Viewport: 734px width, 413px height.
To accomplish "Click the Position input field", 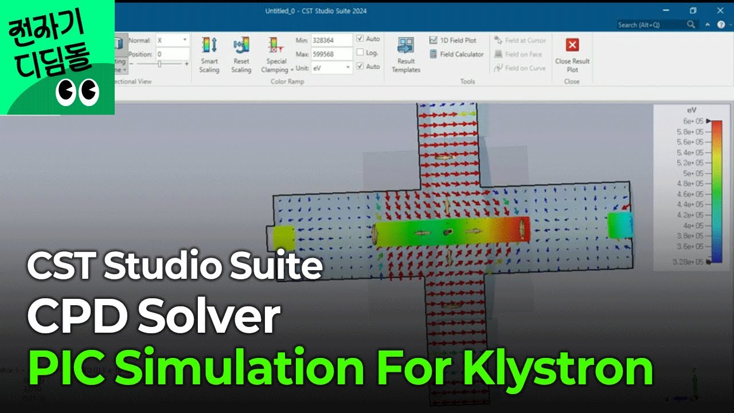I will (173, 54).
